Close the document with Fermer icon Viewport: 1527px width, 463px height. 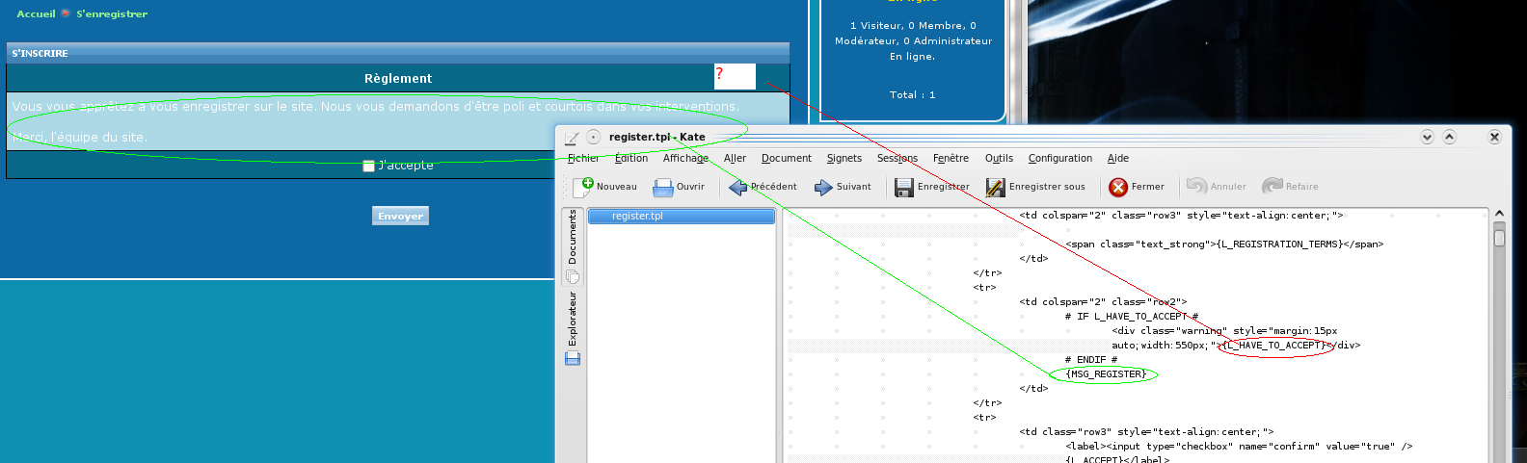coord(1118,187)
